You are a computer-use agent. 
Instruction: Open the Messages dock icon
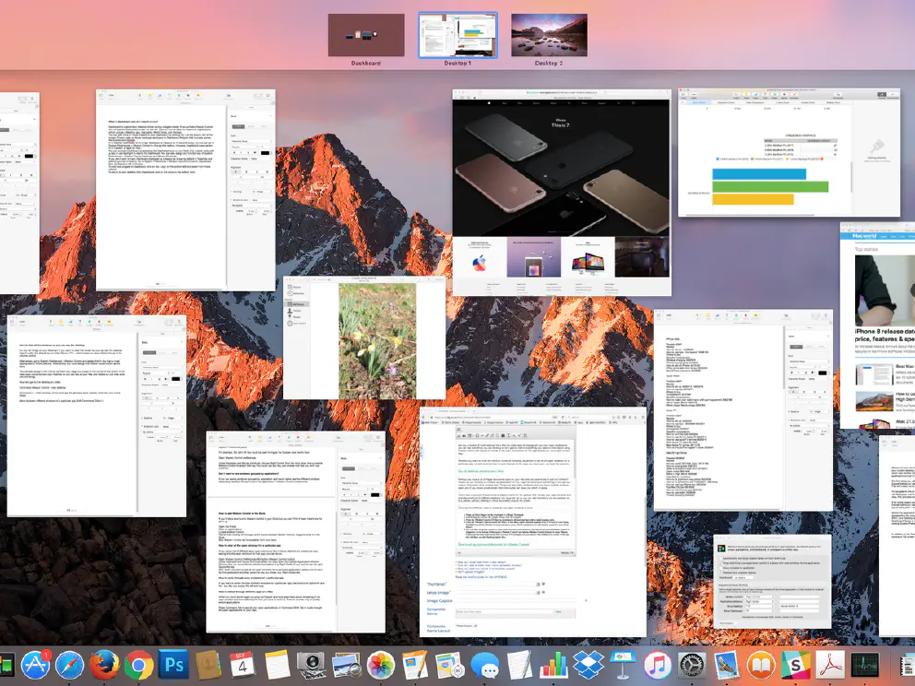coord(484,665)
